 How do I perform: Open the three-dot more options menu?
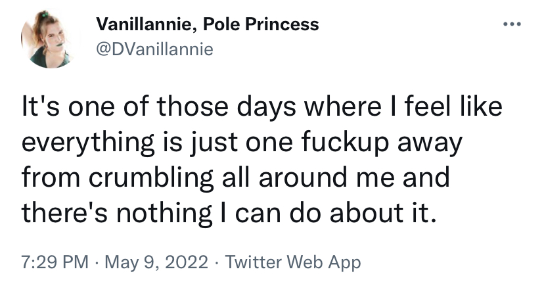tap(512, 24)
